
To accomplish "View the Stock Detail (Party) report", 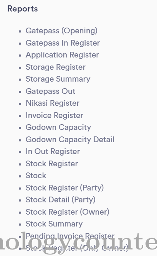I will (61, 200).
